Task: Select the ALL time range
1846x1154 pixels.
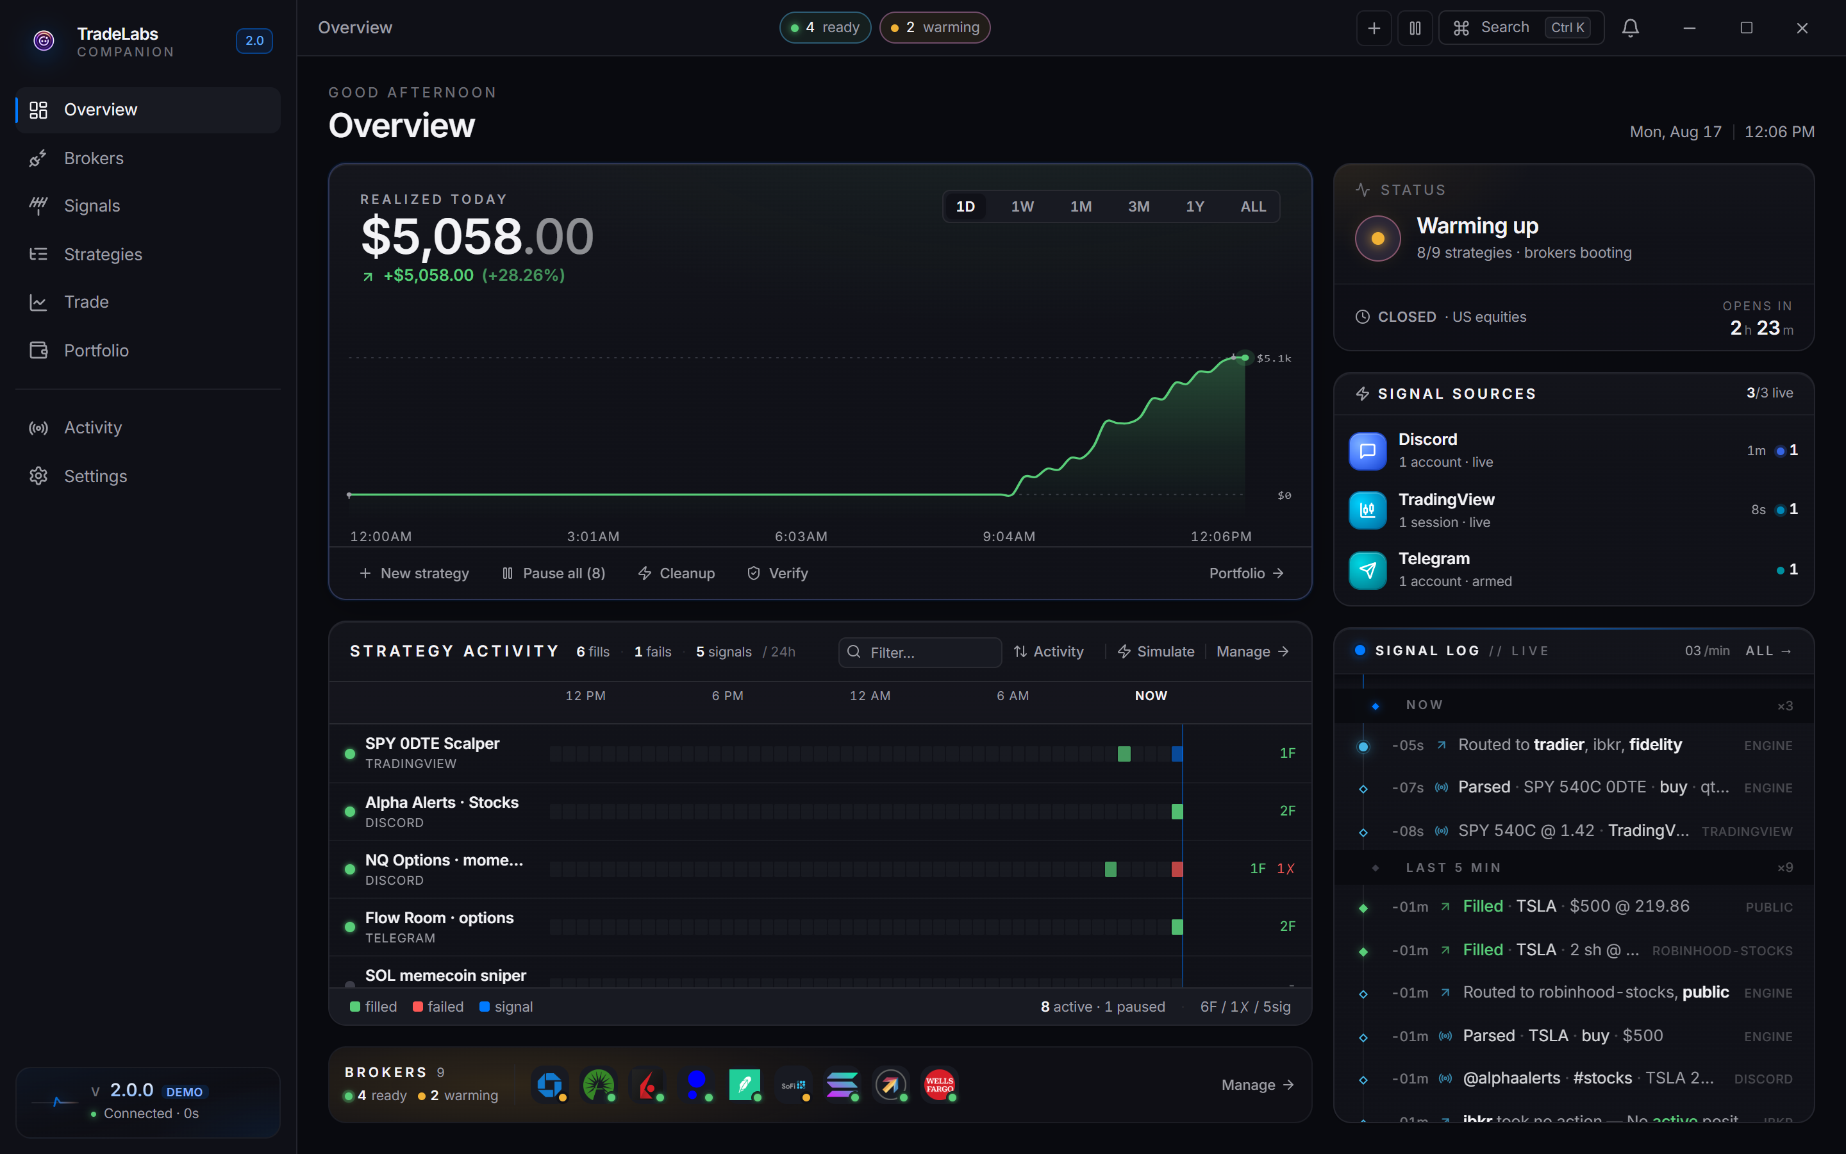Action: [x=1252, y=207]
